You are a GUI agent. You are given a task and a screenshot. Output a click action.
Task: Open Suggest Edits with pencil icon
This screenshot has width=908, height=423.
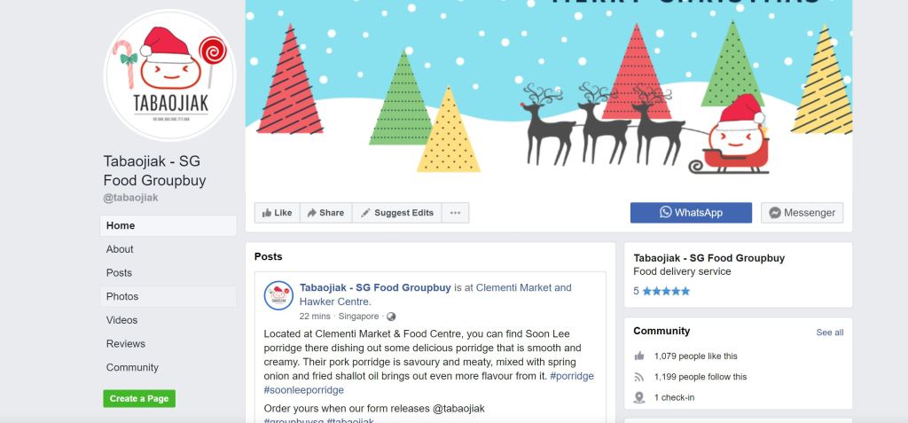click(396, 213)
